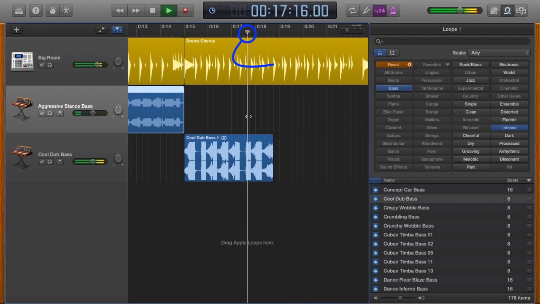540x304 pixels.
Task: Adjust horizontal zoom slider in ruler
Action: point(350,29)
